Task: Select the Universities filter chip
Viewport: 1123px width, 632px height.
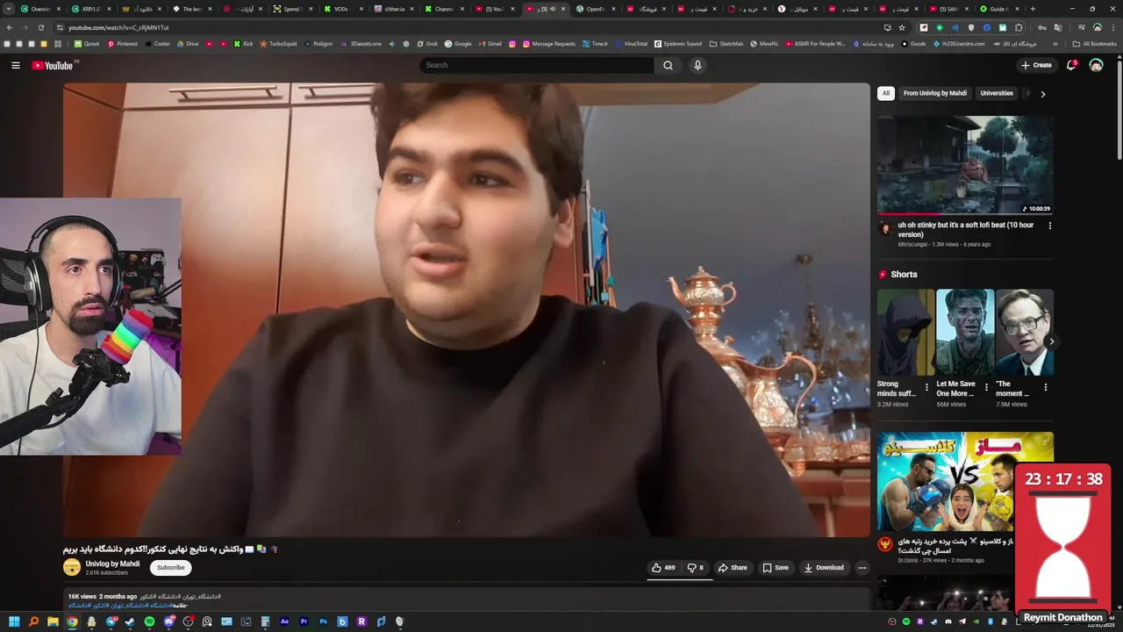Action: coord(997,93)
